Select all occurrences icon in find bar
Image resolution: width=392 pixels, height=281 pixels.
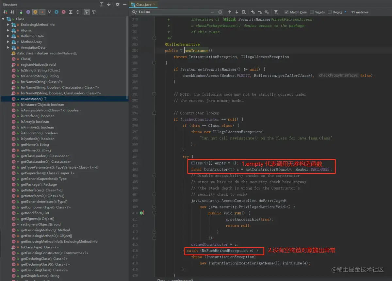(x=267, y=12)
